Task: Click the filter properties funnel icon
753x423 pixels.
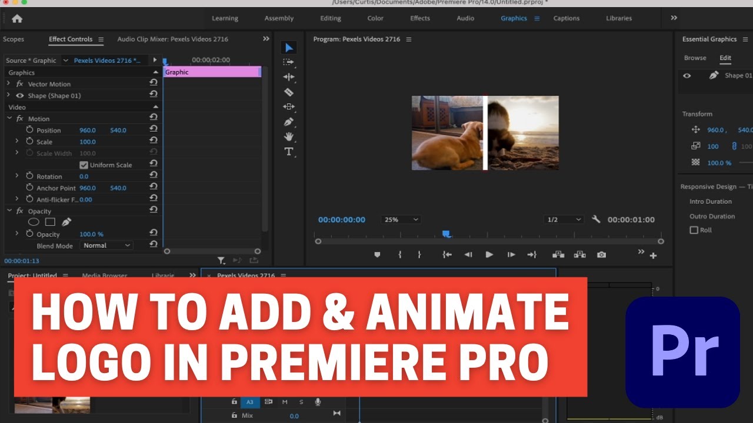Action: pos(221,260)
